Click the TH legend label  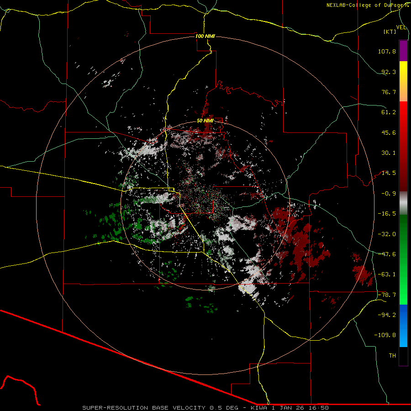392,356
